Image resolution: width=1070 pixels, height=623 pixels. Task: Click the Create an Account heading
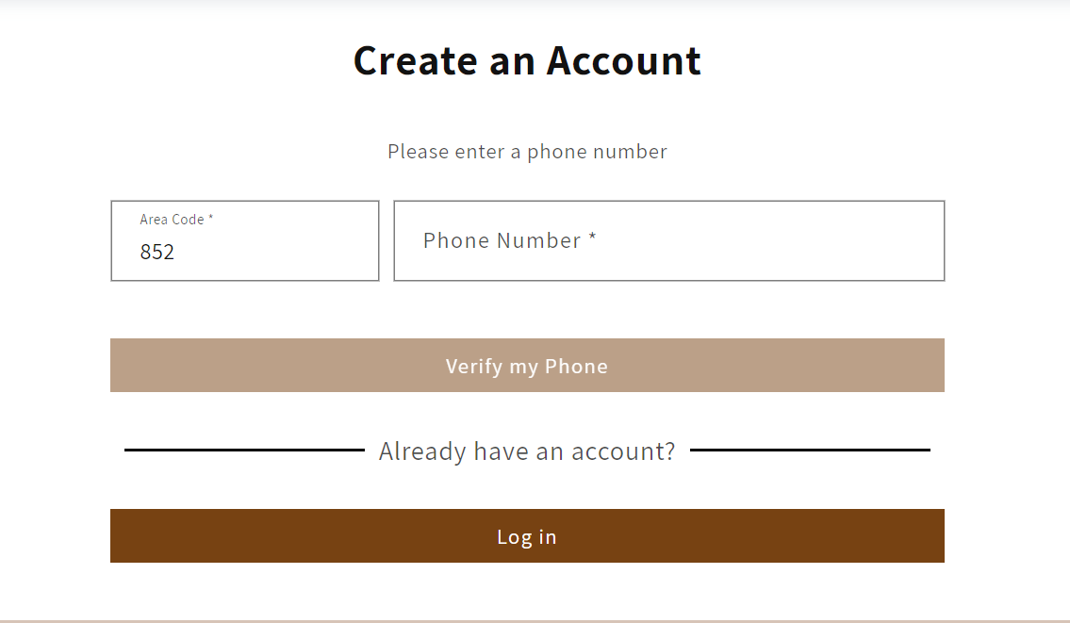click(527, 60)
